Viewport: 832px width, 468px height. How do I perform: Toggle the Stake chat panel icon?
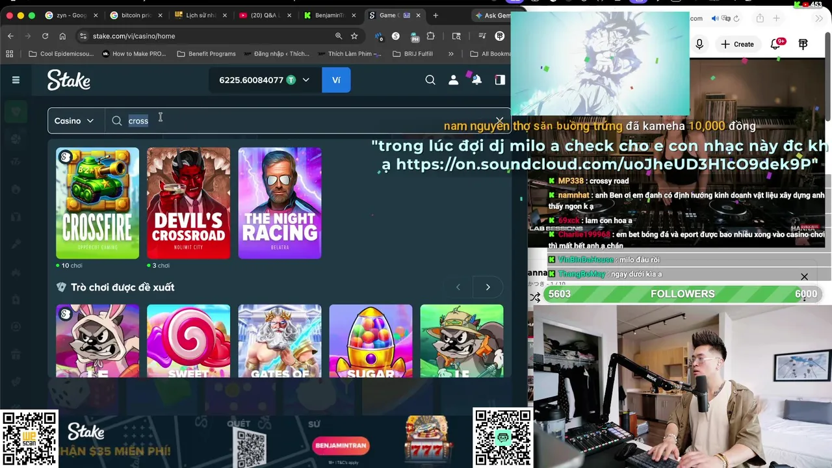[500, 80]
